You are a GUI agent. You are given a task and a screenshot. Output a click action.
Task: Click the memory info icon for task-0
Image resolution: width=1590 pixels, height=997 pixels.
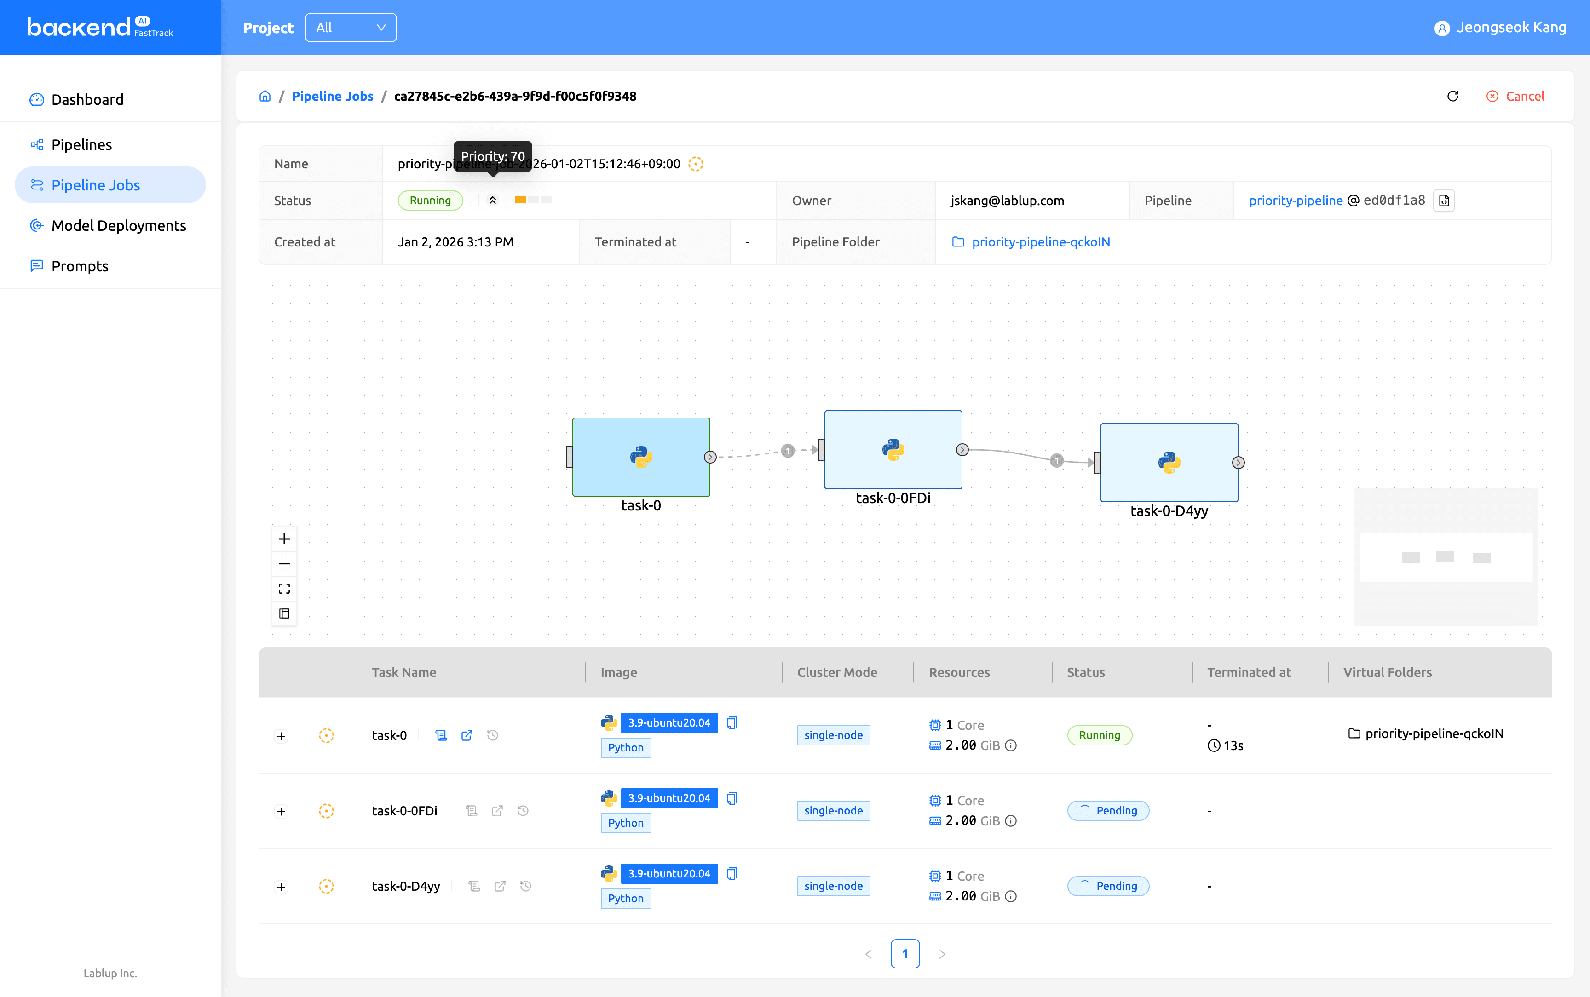[x=1011, y=746]
